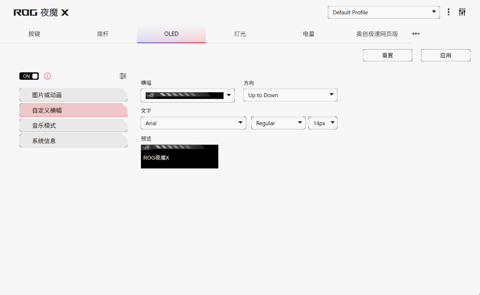The width and height of the screenshot is (480, 295).
Task: Select the 音乐模式 music mode option
Action: pos(73,126)
